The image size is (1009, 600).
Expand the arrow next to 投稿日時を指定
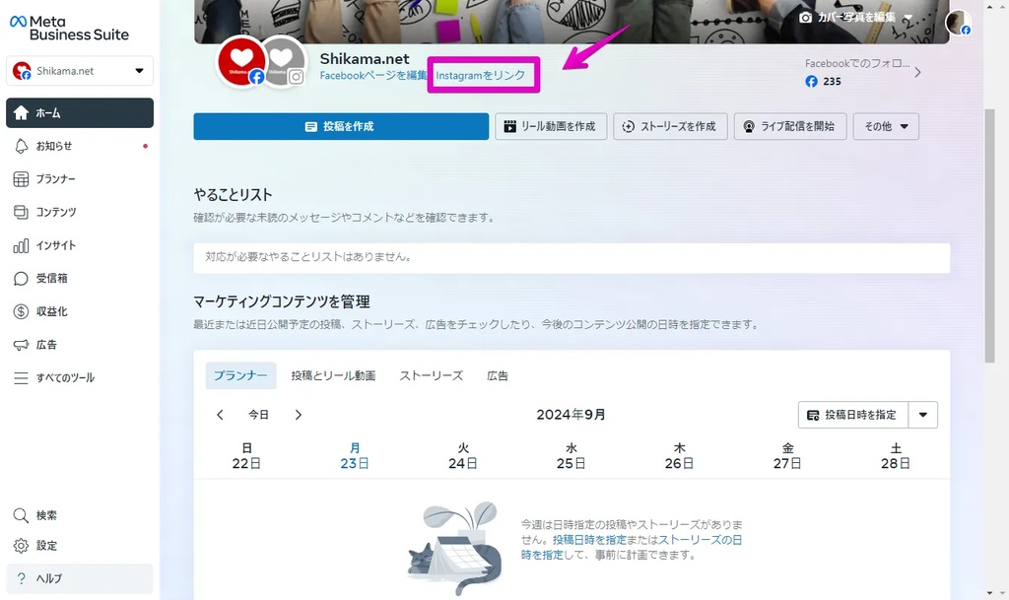click(x=922, y=415)
